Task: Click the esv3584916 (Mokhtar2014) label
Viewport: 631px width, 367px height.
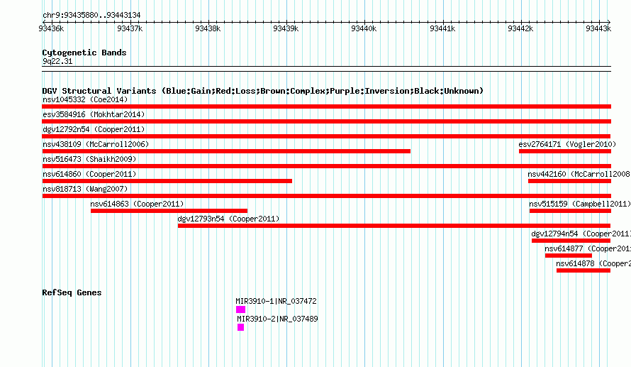Action: tap(94, 114)
